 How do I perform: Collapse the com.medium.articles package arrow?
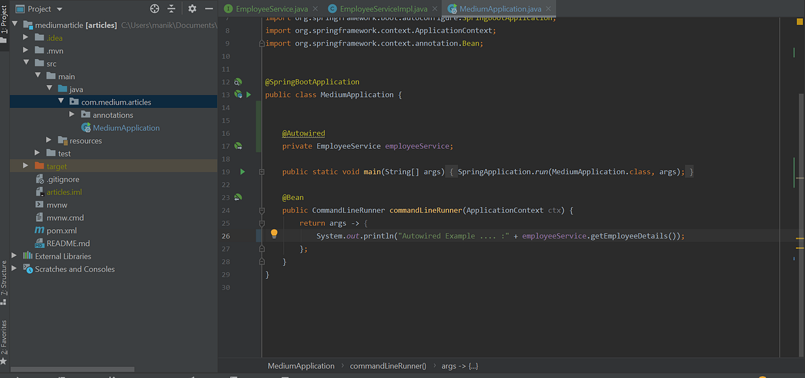(60, 102)
